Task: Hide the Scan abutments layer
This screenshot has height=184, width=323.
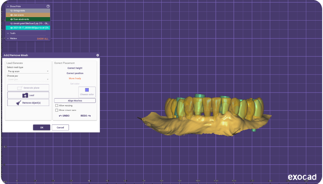Action: coord(11,19)
